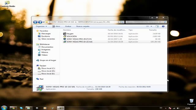Image resolution: width=196 pixels, height=110 pixels.
Task: Click the Grabar toolbar button
Action: pyautogui.click(x=68, y=26)
